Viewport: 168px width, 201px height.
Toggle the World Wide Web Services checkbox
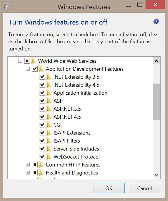pos(27,61)
